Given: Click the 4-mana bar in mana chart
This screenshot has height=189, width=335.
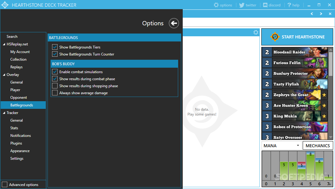Looking at the screenshot, I should click(302, 171).
